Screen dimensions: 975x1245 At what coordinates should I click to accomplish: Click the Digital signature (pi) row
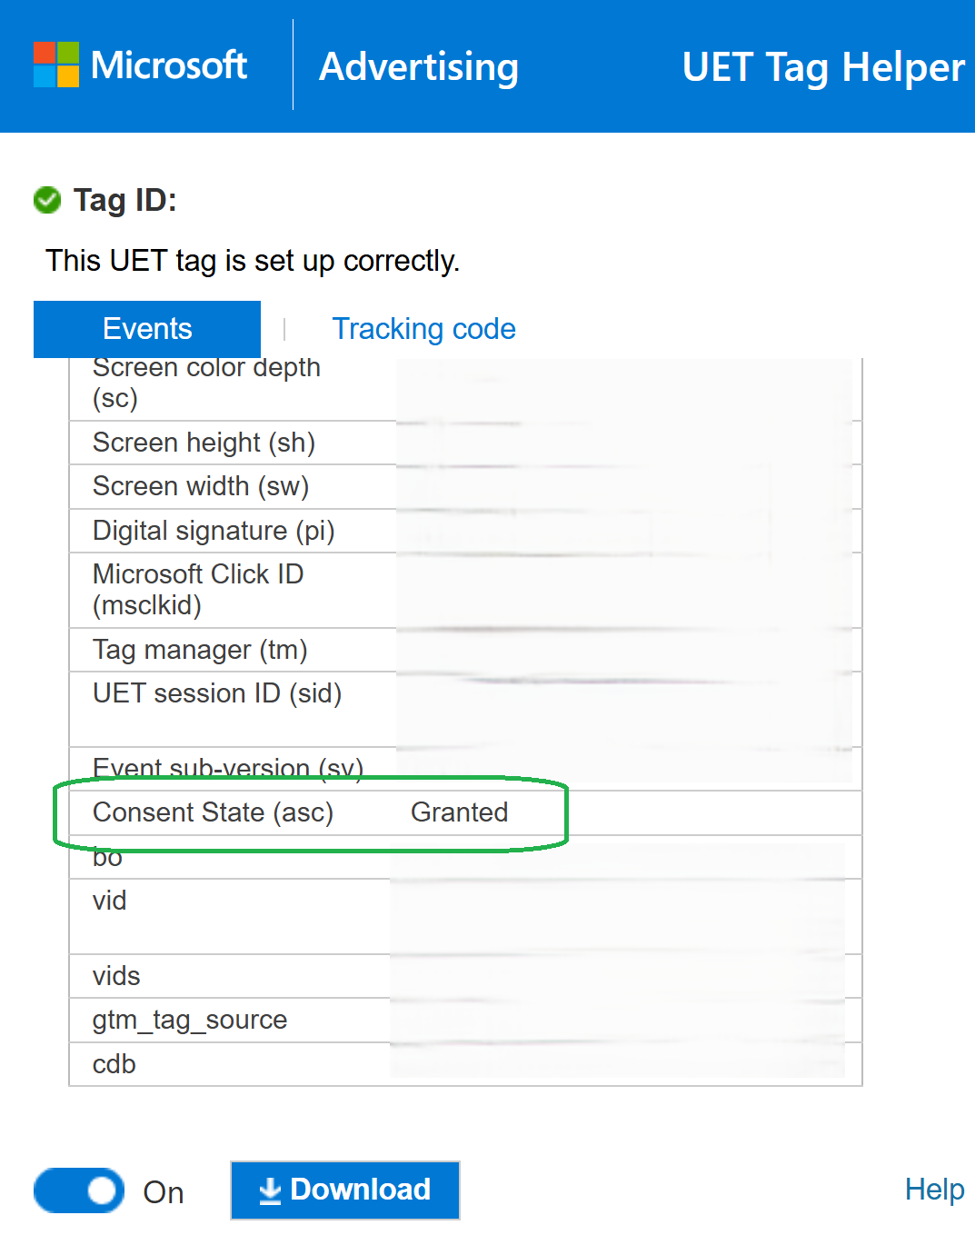(x=214, y=531)
